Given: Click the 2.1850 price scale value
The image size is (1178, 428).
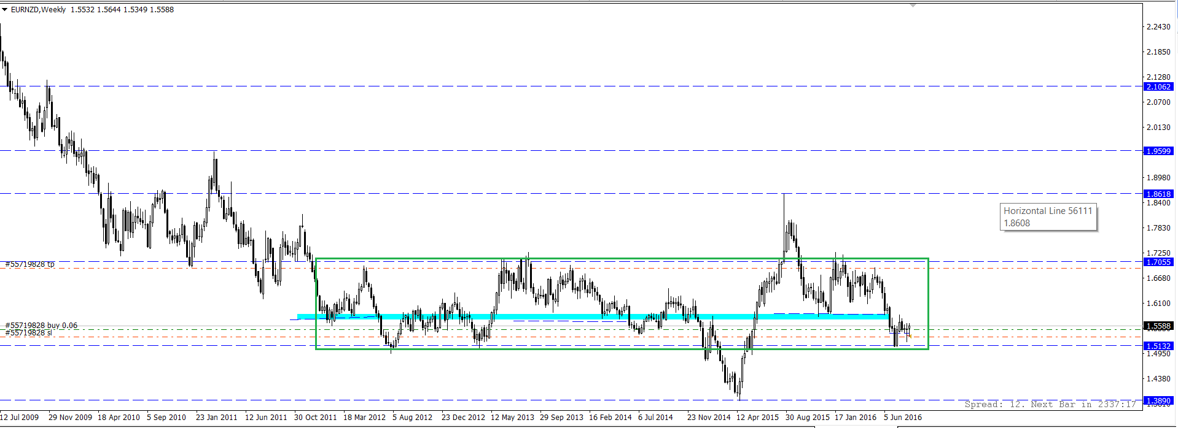Looking at the screenshot, I should coord(1158,52).
